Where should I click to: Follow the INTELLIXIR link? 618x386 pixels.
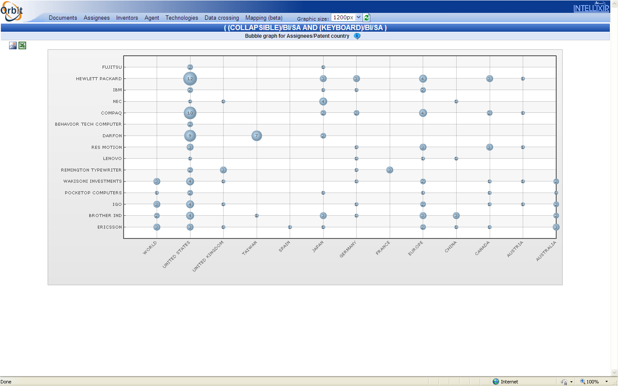(591, 8)
